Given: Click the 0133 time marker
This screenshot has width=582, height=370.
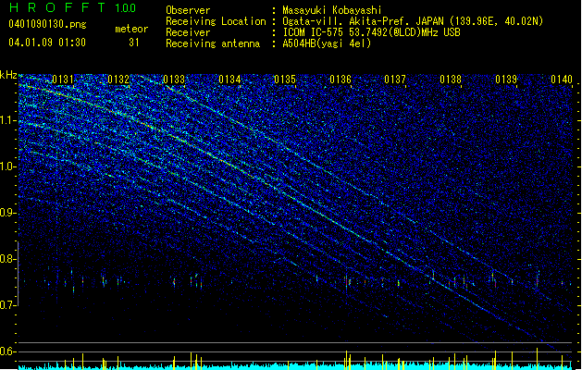Looking at the screenshot, I should click(174, 80).
